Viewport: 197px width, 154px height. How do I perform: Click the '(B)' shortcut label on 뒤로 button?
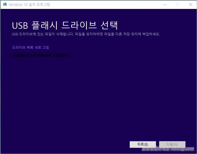(x=146, y=145)
